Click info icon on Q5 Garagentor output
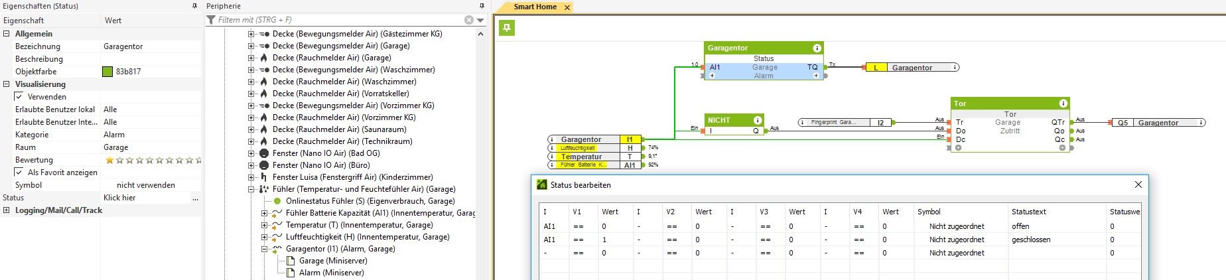 point(1201,123)
